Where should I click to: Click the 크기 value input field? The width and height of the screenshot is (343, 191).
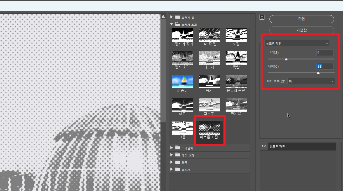tap(325, 53)
